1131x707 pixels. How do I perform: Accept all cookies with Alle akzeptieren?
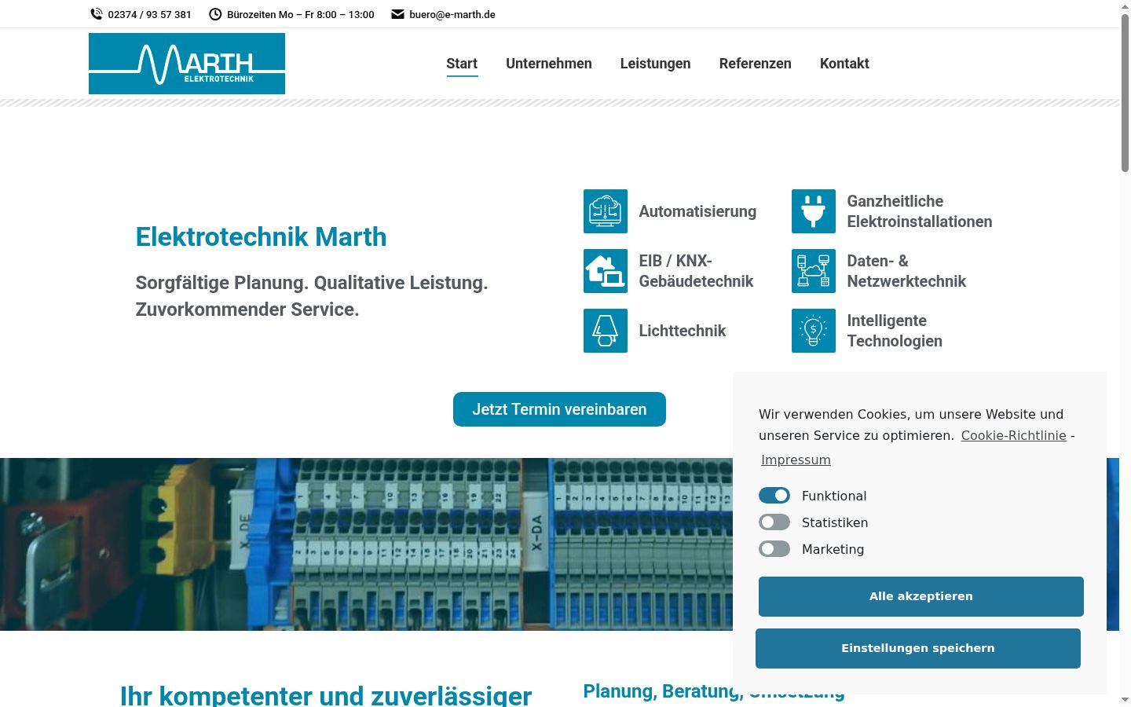click(921, 596)
